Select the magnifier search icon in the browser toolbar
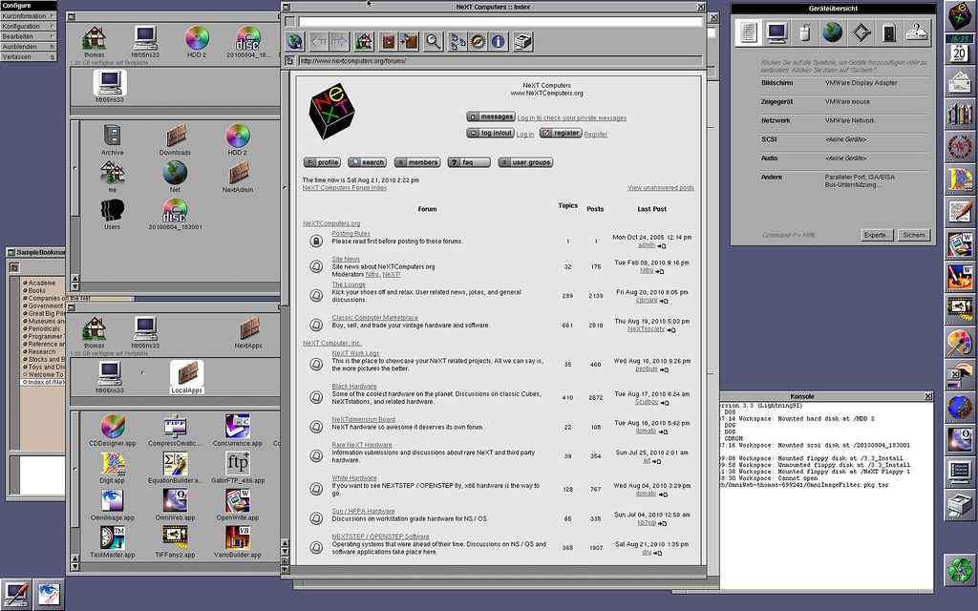978x611 pixels. 433,41
